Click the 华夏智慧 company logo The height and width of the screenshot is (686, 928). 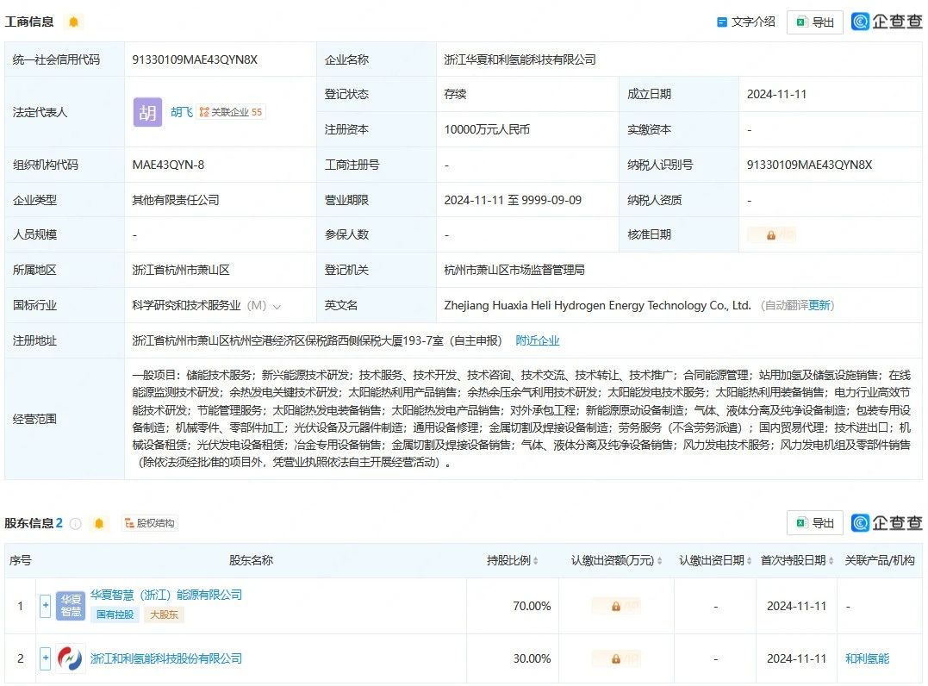coord(71,606)
